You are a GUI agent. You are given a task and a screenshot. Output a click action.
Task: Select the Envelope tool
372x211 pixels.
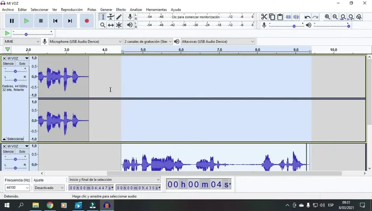[111, 17]
